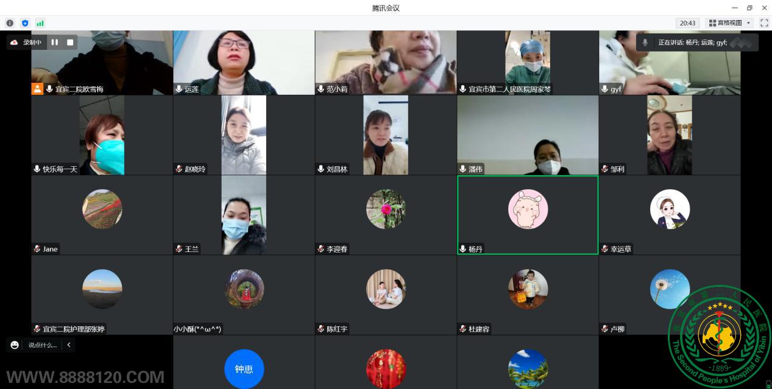Open the emoji reaction picker
This screenshot has height=389, width=772.
point(15,345)
